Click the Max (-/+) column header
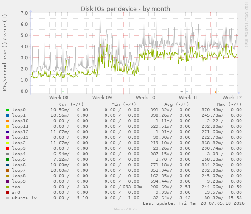Screen dimensions: 251x214 (229, 104)
